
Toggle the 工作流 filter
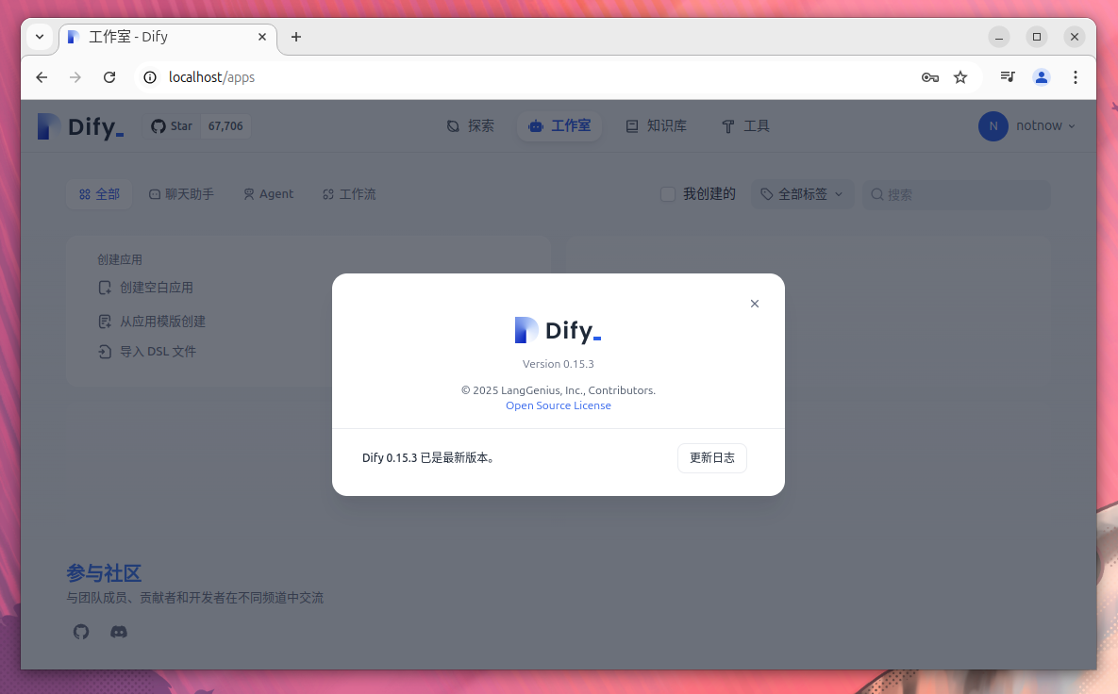tap(349, 193)
